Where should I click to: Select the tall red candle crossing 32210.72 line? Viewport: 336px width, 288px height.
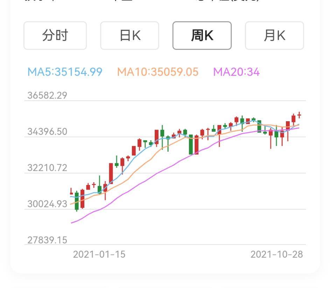tap(111, 173)
